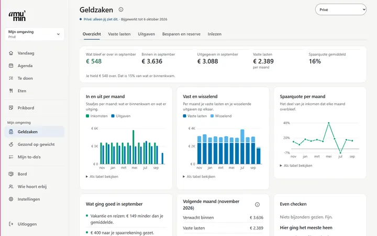
Task: Click the 'Verwacht binnen' row
Action: pos(223,218)
